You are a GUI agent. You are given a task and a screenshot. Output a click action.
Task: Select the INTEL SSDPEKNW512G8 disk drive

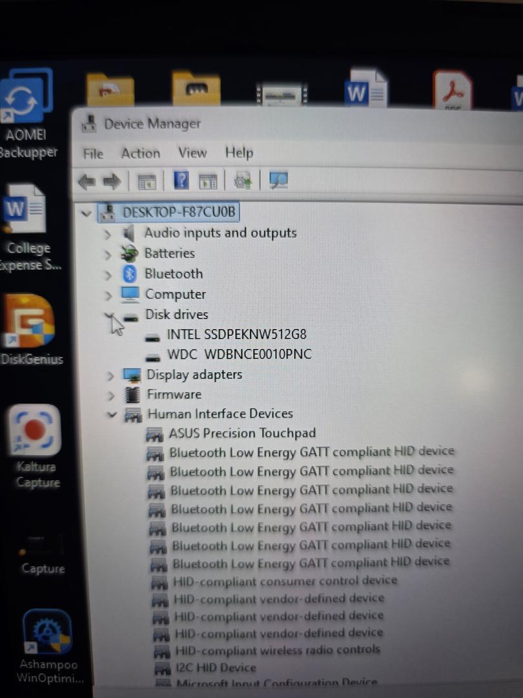click(236, 334)
